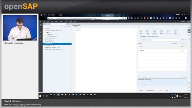Open the Preferences gear in left sidebar
Viewport: 192px width, 108px height.
(40, 40)
